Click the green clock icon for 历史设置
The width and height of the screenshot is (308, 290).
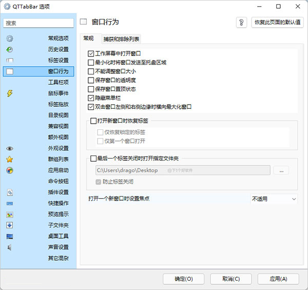(x=10, y=49)
